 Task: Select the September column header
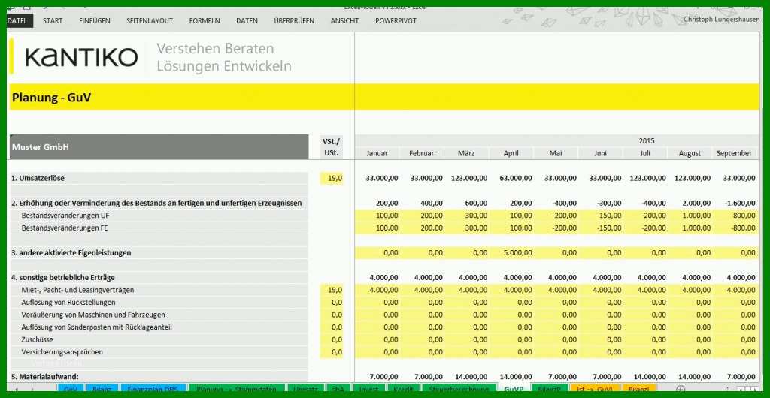734,153
